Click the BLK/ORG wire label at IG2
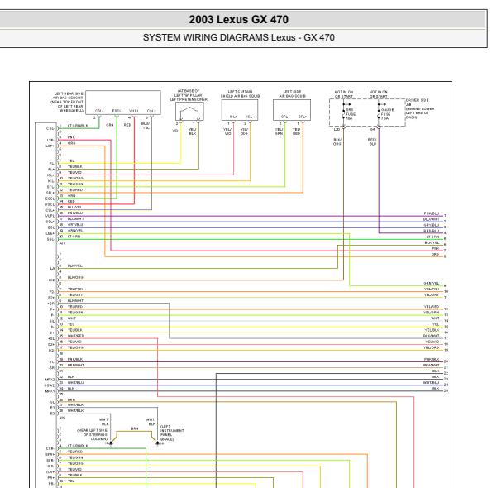497x488 pixels. 75,277
